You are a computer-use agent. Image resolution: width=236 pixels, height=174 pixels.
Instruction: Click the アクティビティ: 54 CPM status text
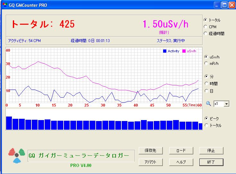[24, 41]
